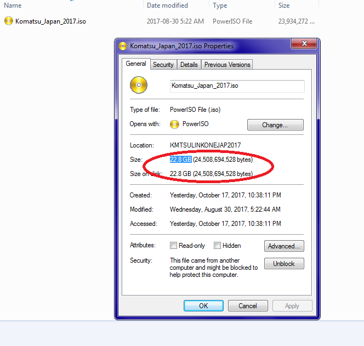Switch to the Security tab
This screenshot has width=364, height=346.
tap(163, 65)
